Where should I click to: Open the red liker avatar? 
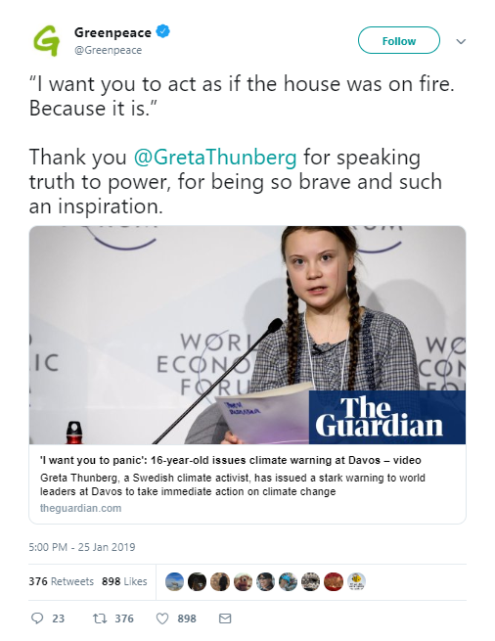tap(334, 581)
